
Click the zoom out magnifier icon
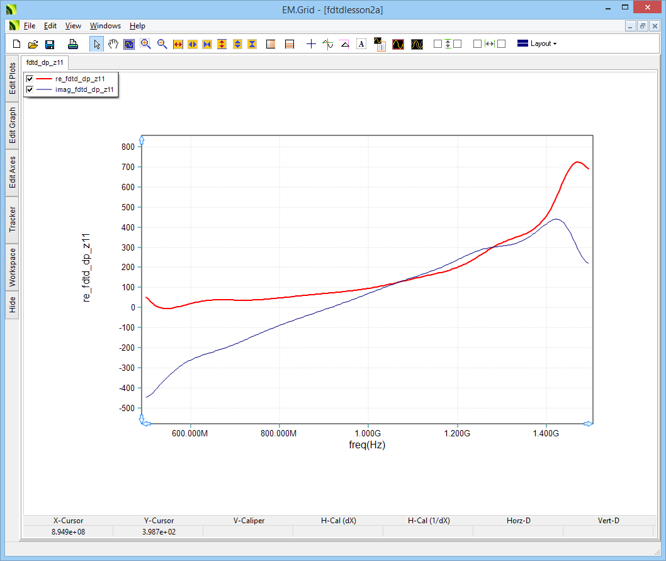[x=162, y=44]
